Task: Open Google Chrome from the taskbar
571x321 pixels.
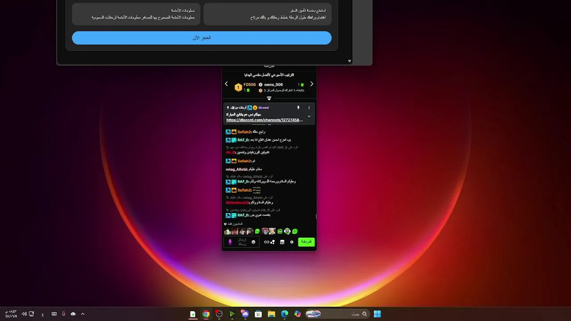Action: pos(206,314)
